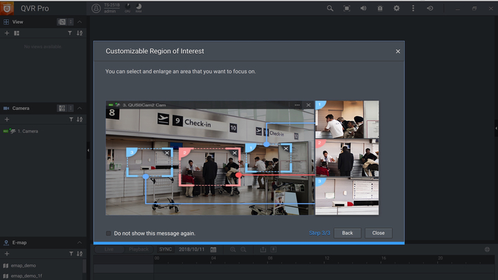Click the Back button in dialog
The image size is (498, 280).
347,233
